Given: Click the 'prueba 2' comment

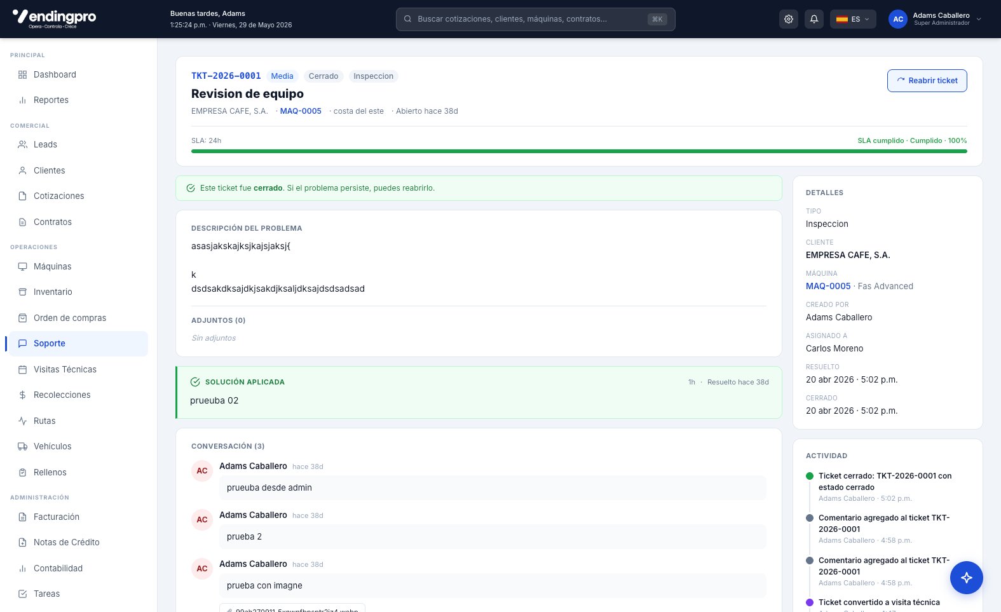Looking at the screenshot, I should tap(493, 537).
